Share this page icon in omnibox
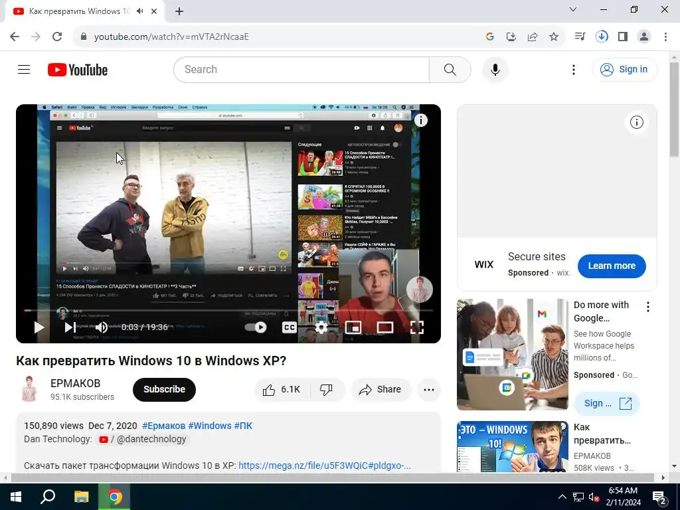 coord(533,37)
